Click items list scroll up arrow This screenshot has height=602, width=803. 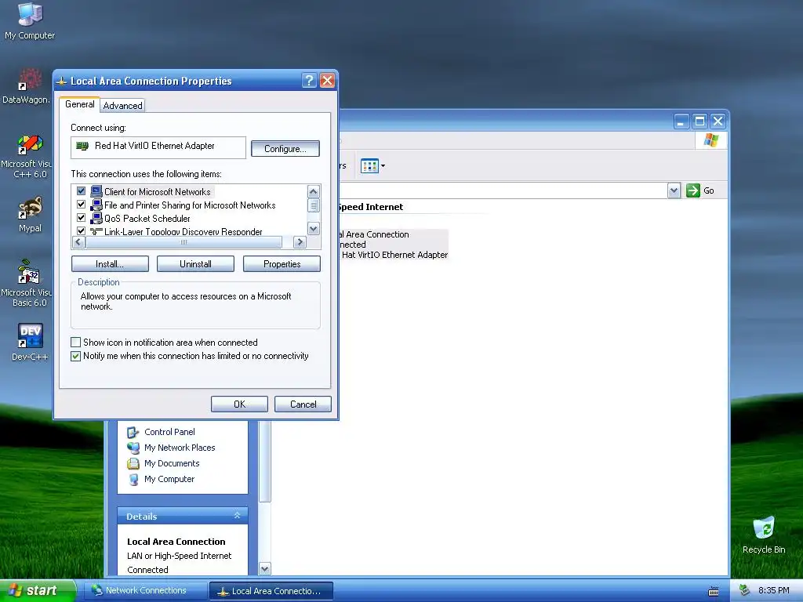pyautogui.click(x=314, y=191)
